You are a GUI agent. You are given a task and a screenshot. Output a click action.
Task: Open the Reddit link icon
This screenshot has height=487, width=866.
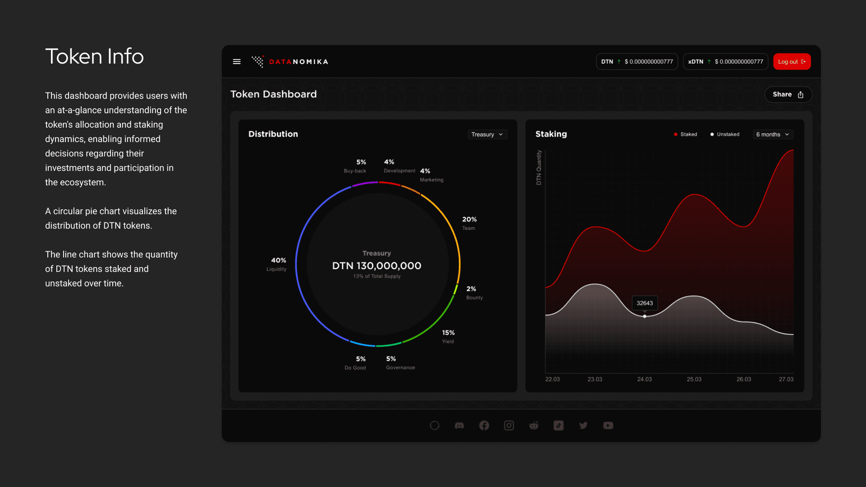pos(534,425)
